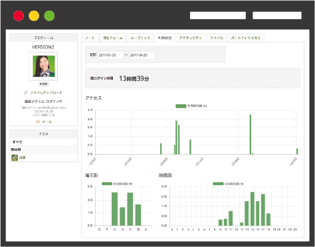This screenshot has width=315, height=247.
Task: Open the class thumbnail icon in sidebar
Action: (x=15, y=157)
